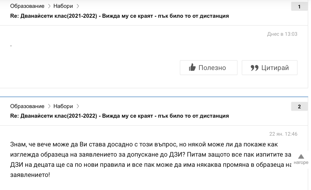
Task: Click the timestamp Днес в 13:03
Action: tap(282, 34)
